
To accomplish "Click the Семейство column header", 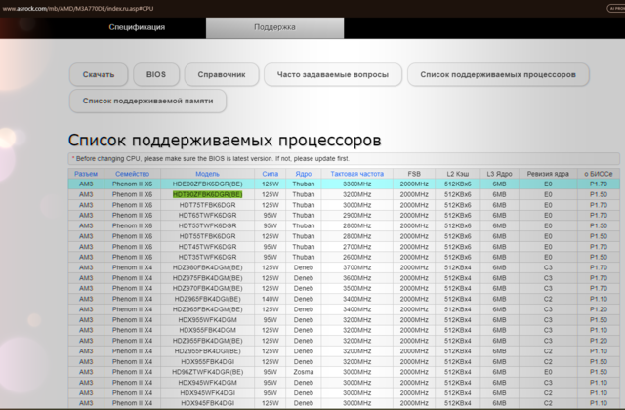I will point(132,173).
